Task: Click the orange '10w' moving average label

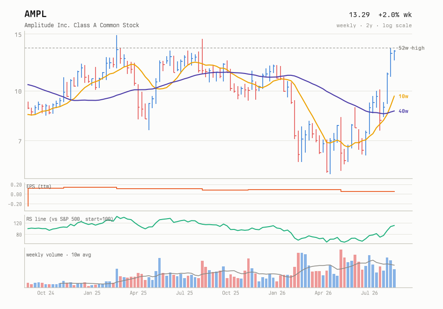Action: pos(404,96)
